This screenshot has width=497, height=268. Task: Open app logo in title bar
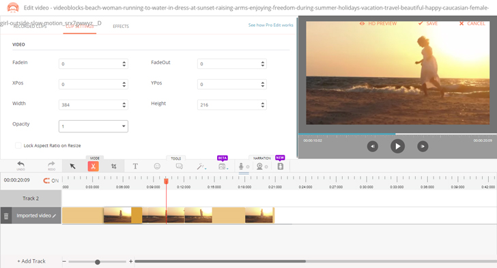click(x=13, y=8)
